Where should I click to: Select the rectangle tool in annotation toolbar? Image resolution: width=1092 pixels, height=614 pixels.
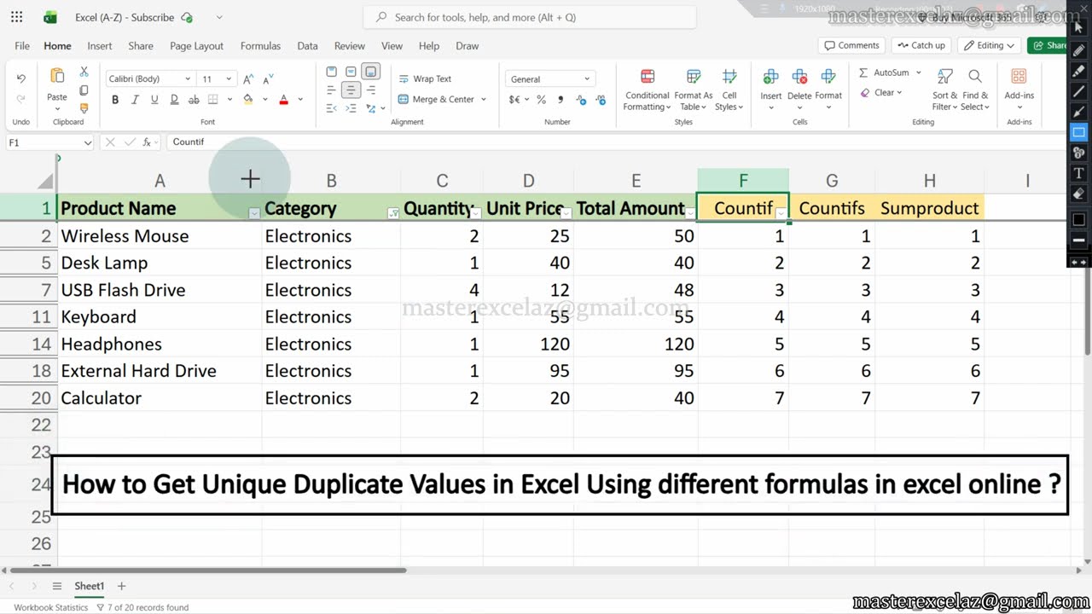(1079, 132)
